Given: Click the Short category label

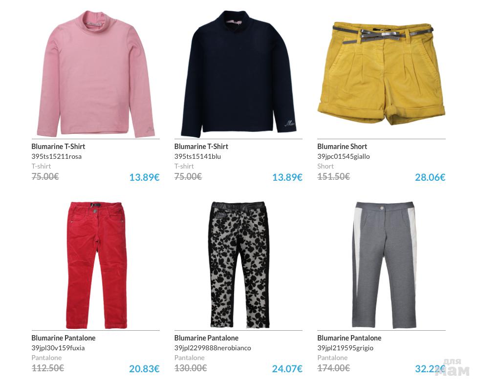Looking at the screenshot, I should click(325, 166).
